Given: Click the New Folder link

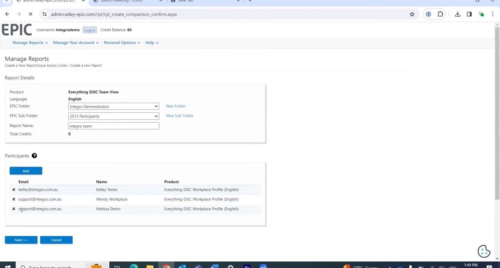Looking at the screenshot, I should point(176,106).
